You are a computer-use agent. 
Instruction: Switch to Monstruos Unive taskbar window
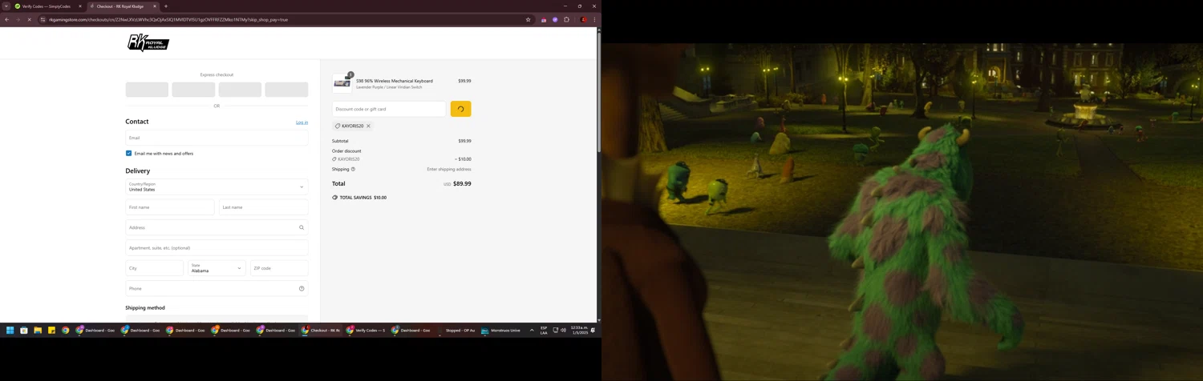(x=500, y=330)
